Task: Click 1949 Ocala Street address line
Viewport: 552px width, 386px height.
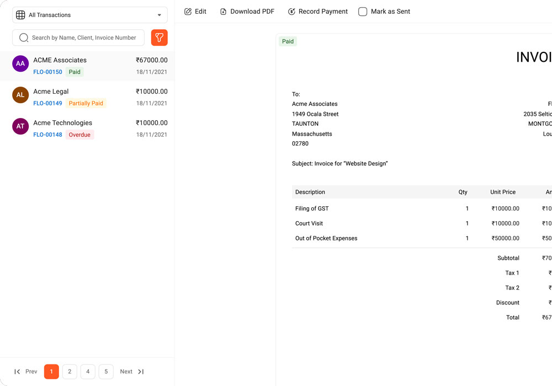Action: pos(315,114)
